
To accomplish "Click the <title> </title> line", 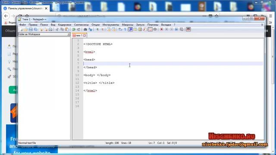I will 99,83.
